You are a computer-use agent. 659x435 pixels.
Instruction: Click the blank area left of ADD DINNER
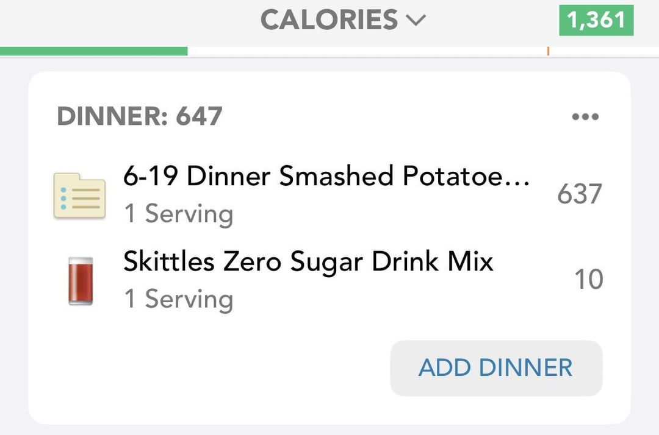pos(210,368)
